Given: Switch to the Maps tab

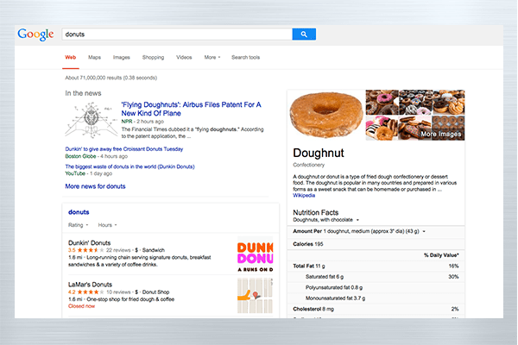Looking at the screenshot, I should click(x=94, y=58).
